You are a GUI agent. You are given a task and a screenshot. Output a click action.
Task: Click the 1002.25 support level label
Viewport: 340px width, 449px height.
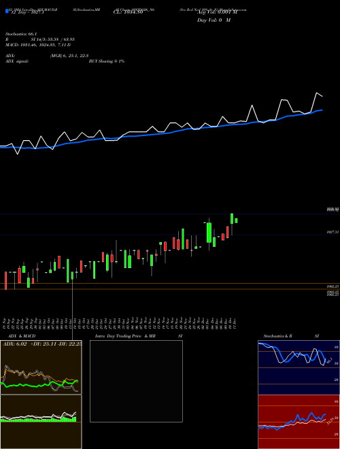tap(333, 286)
